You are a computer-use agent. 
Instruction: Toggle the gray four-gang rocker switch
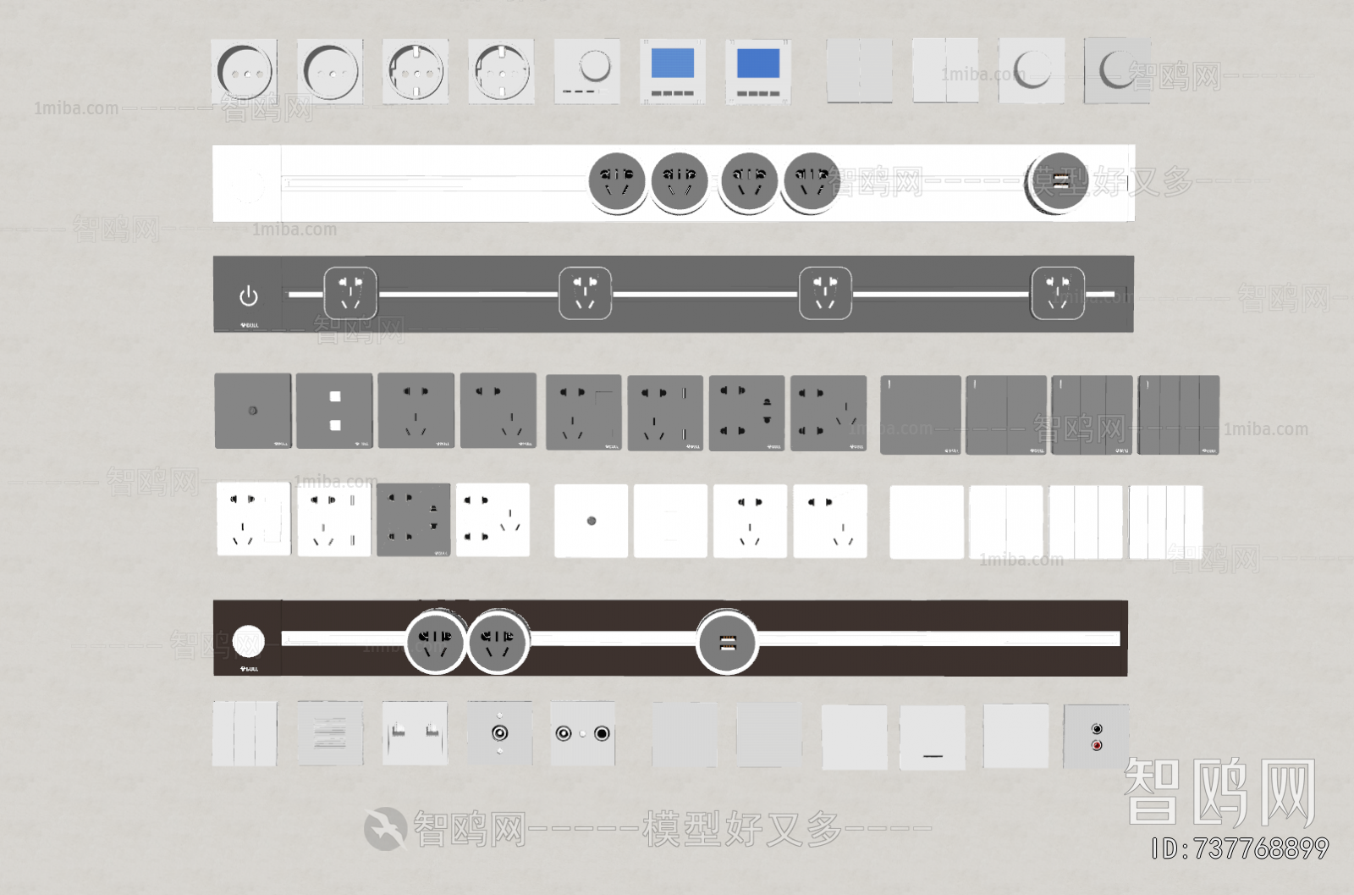click(x=1178, y=415)
